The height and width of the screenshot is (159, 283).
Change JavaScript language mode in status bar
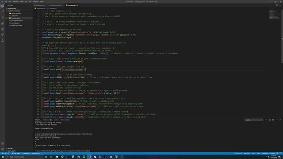264,154
